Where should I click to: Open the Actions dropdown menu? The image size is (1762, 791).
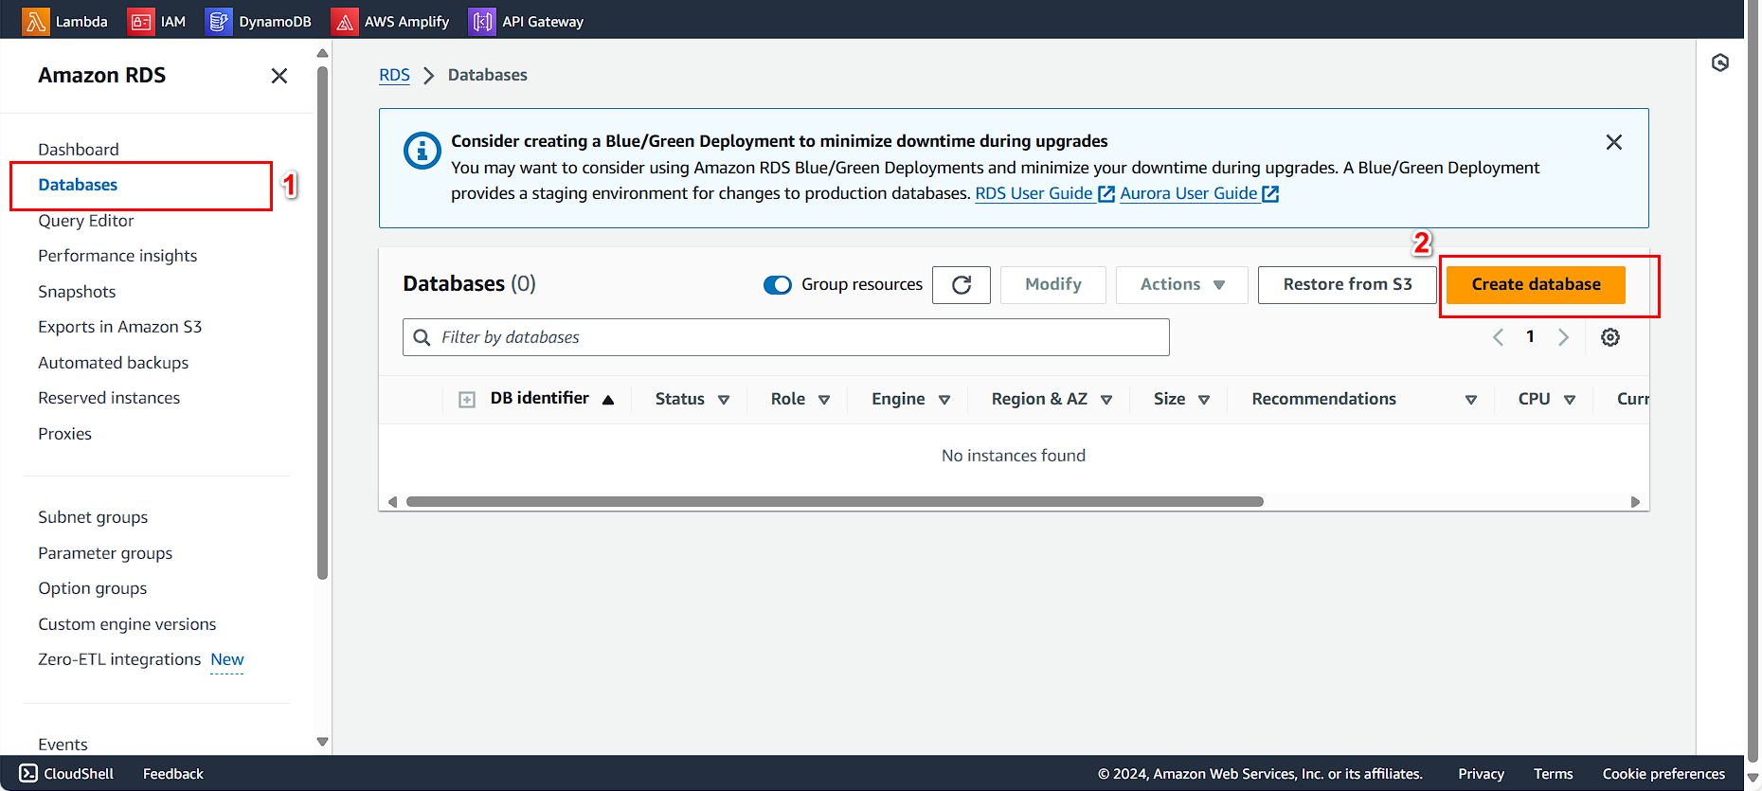1182,285
